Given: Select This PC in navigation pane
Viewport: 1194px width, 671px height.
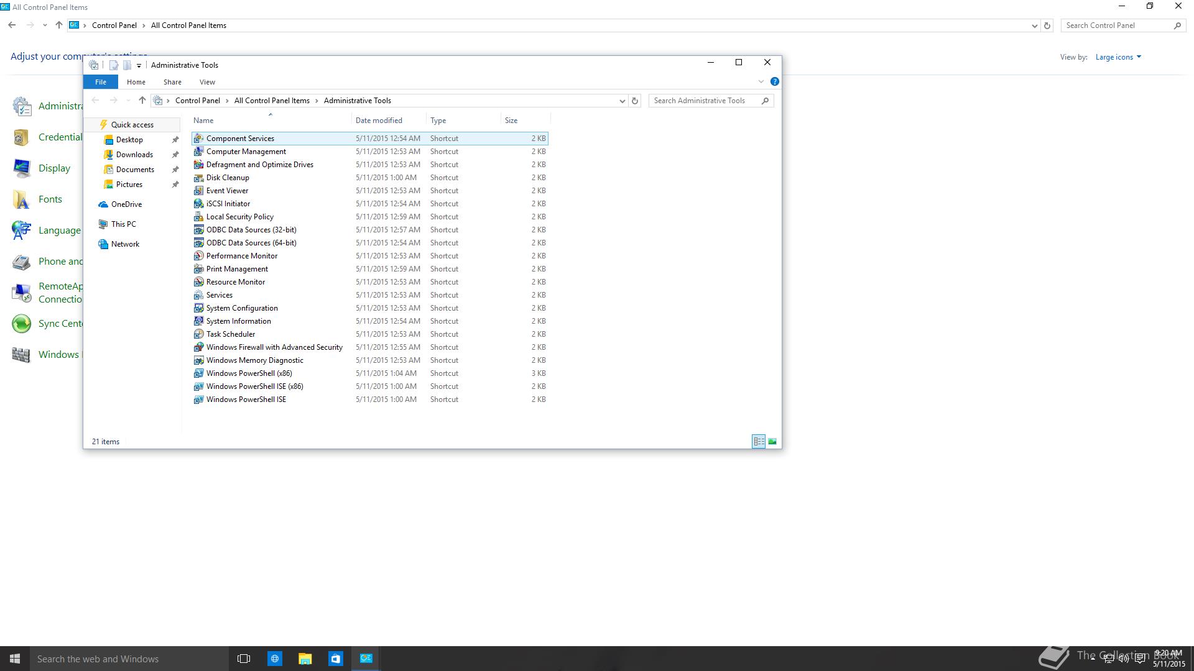Looking at the screenshot, I should point(123,224).
